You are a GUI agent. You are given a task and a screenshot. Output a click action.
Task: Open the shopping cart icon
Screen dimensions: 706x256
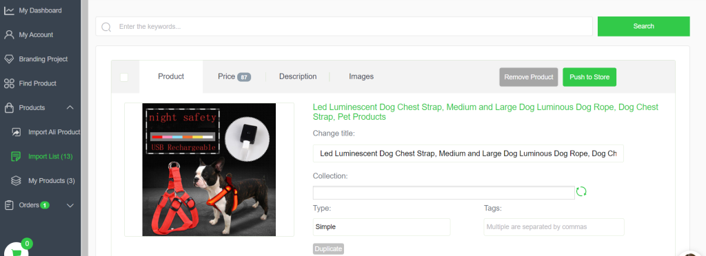[17, 251]
